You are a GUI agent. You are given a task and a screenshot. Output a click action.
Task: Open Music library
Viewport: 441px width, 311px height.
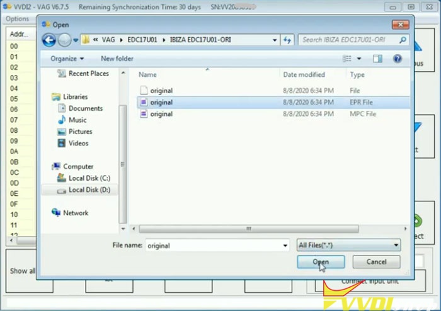72,120
